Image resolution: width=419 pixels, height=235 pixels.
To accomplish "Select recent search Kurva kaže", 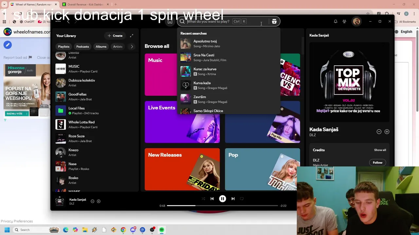I will (228, 85).
